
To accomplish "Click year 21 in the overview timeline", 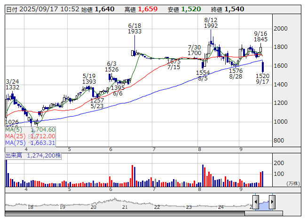I will pos(125,207).
